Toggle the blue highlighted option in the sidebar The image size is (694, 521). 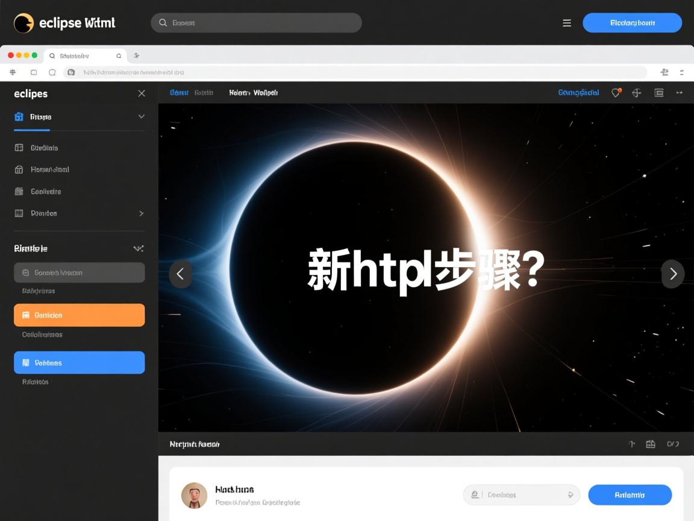[79, 362]
